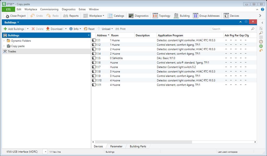Switch to the Building Parts tab
This screenshot has width=267, height=156.
pos(138,146)
